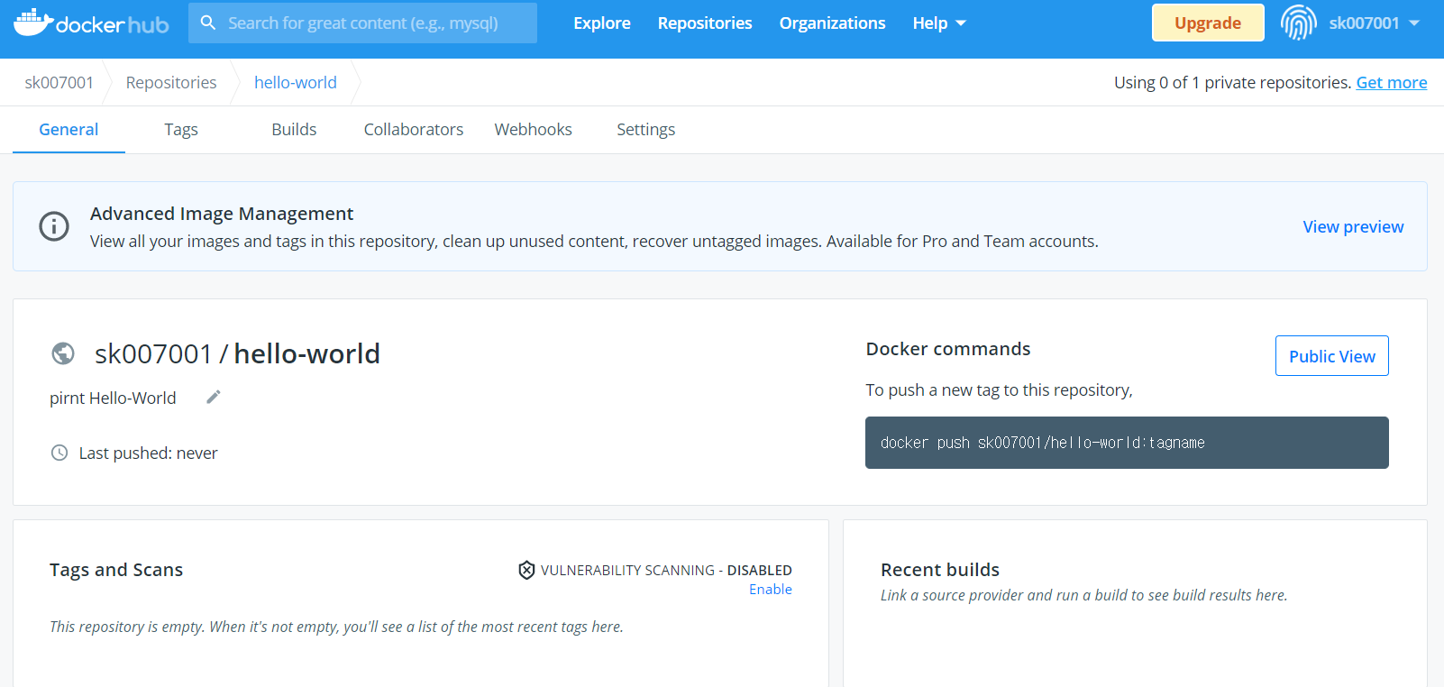Enable vulnerability scanning via Enable link
This screenshot has width=1444, height=687.
click(x=771, y=590)
